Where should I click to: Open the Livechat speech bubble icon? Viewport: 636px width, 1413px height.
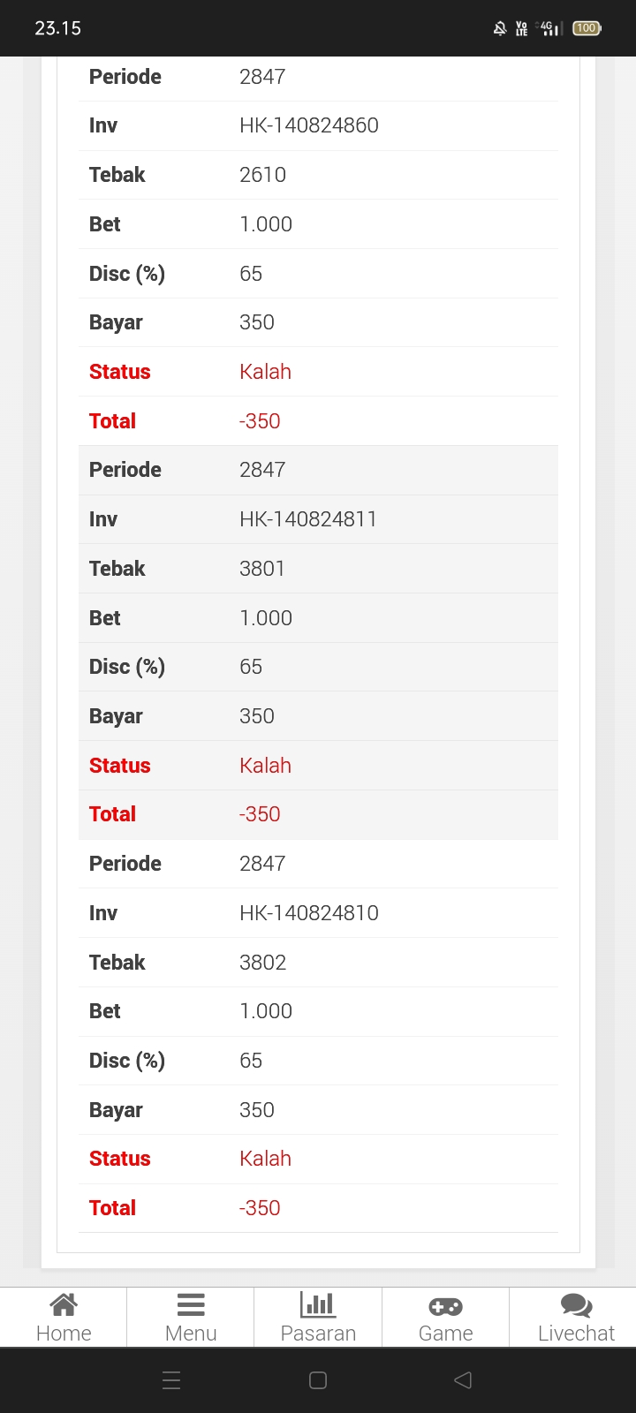click(x=576, y=1304)
